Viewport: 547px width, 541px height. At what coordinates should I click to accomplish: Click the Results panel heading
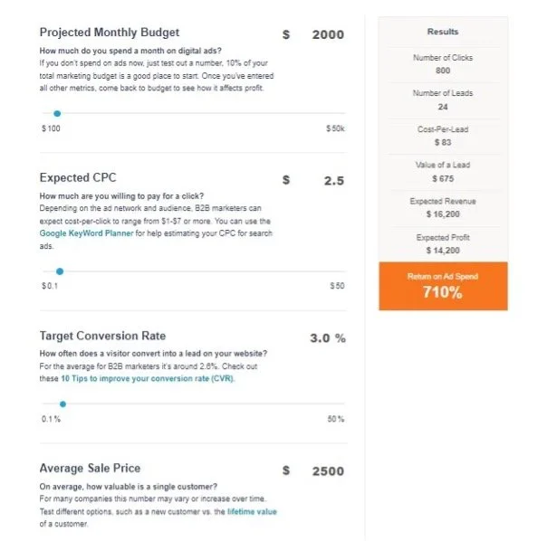coord(443,32)
